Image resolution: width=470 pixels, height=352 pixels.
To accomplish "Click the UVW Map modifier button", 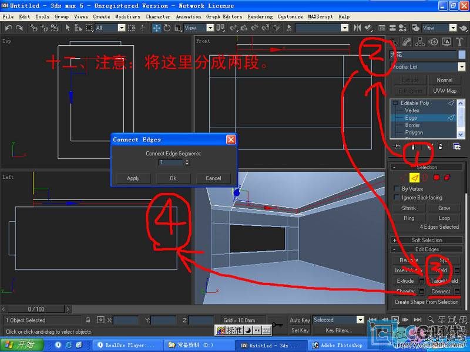I will pos(444,91).
